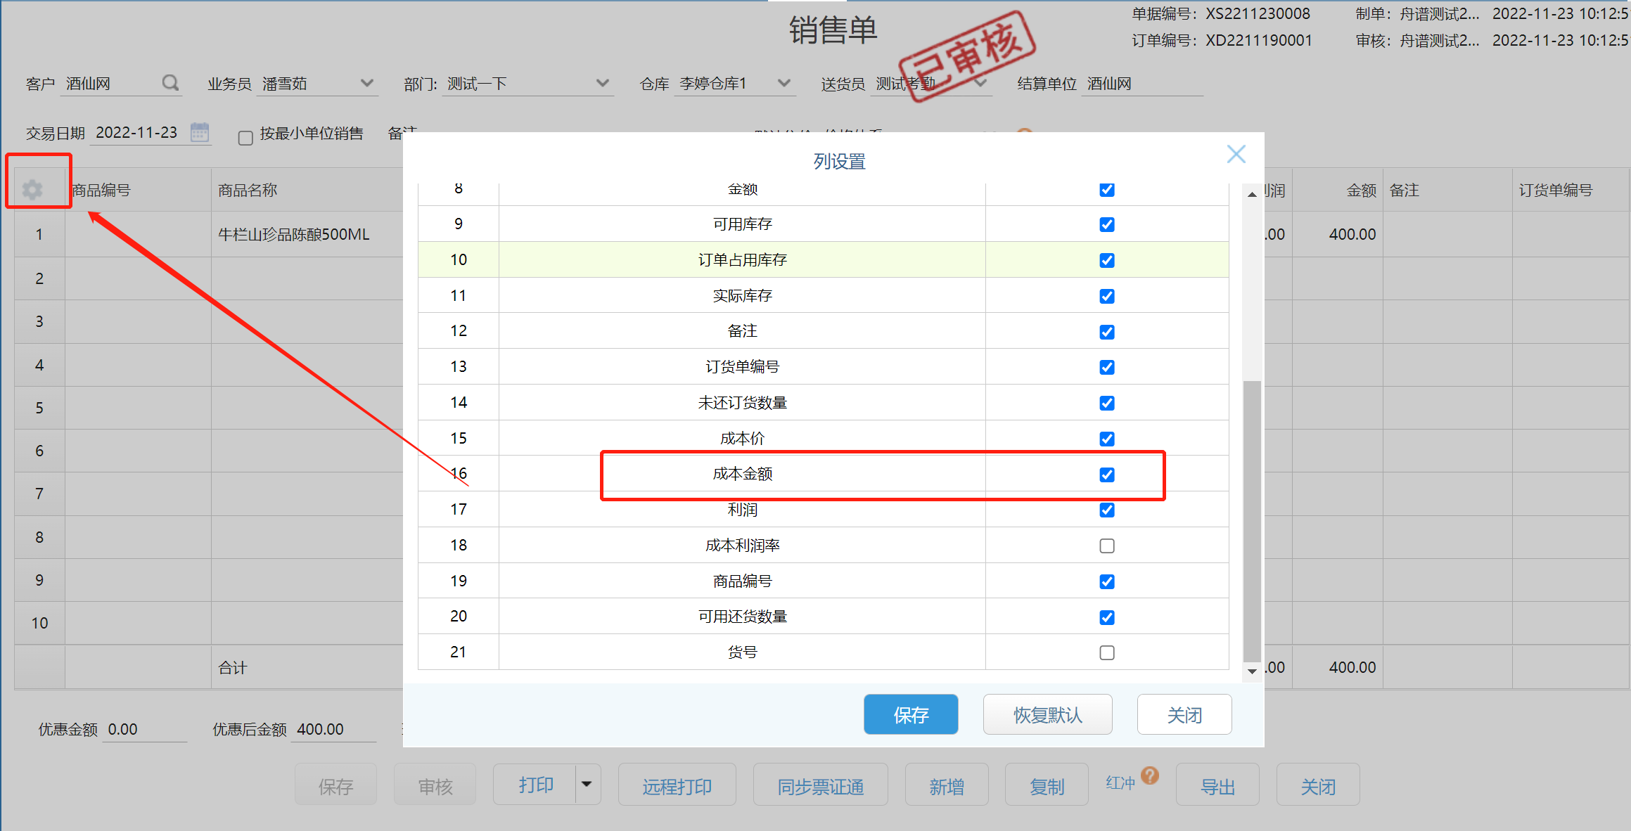Screen dimensions: 1631x831
Task: Enable the 货号 column checkbox
Action: 1107,652
